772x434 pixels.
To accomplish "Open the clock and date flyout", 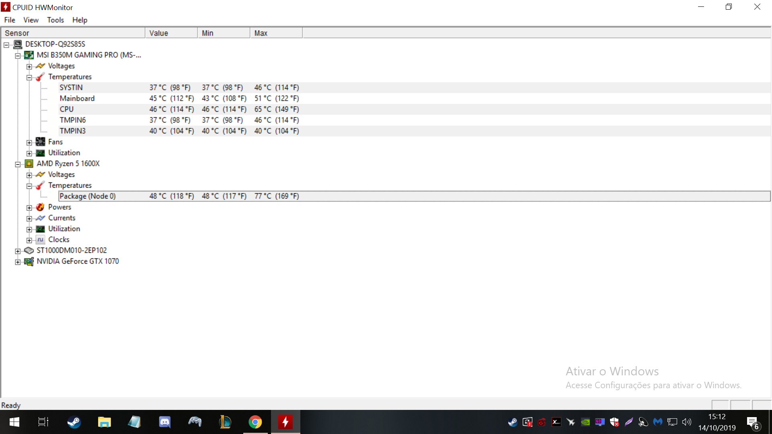I will coord(717,422).
